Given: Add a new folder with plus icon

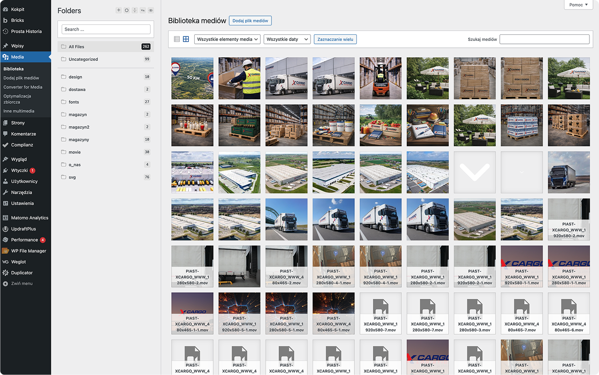Looking at the screenshot, I should click(118, 10).
